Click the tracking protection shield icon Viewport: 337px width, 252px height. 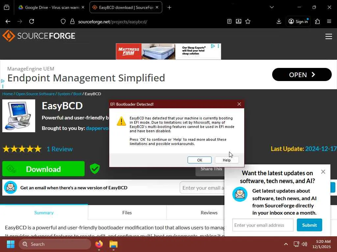tap(63, 21)
